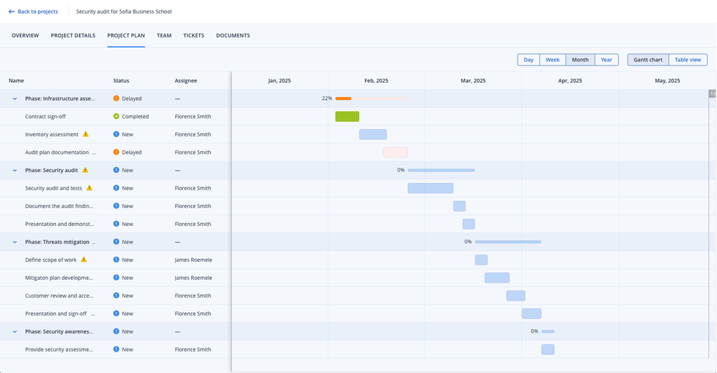
Task: Click the Customer review and acceptance Gantt bar
Action: [x=516, y=296]
